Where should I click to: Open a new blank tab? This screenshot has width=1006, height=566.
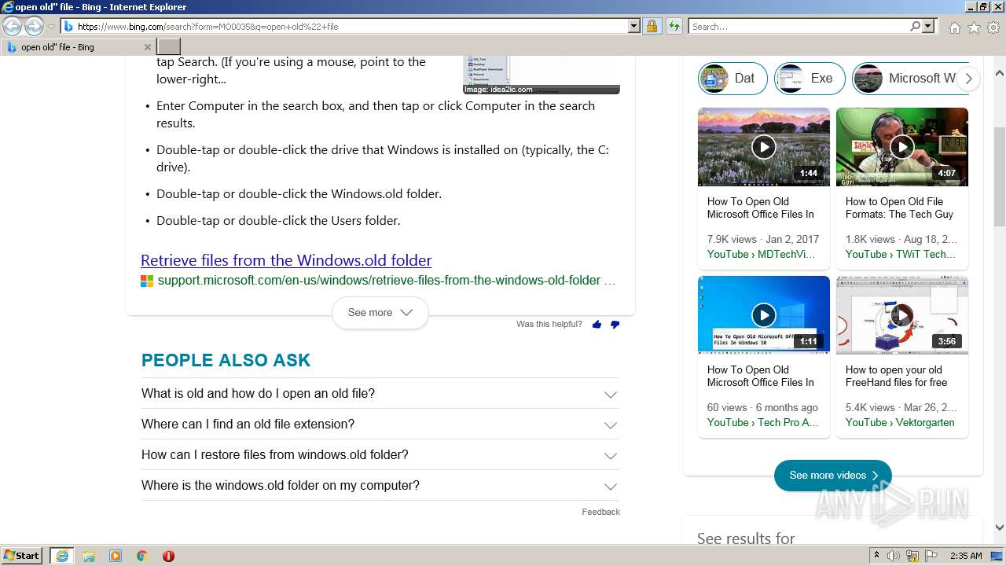click(x=169, y=47)
